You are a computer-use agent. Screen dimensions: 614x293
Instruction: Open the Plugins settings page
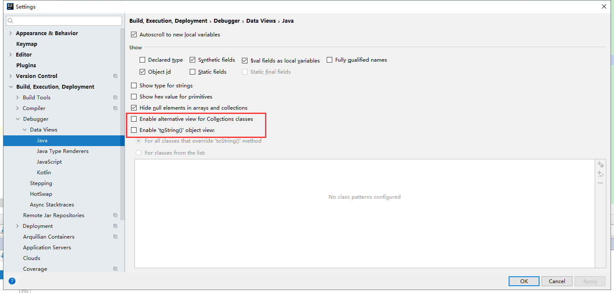coord(26,65)
